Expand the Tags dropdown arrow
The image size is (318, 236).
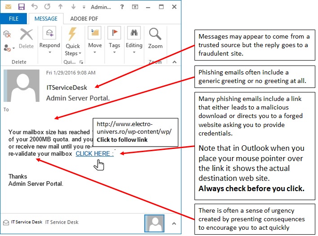115,52
